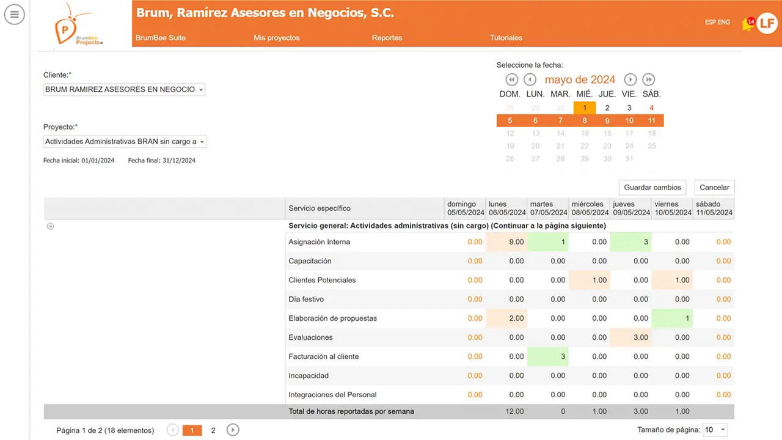782x440 pixels.
Task: Click the Evaluaciones row label
Action: click(310, 337)
